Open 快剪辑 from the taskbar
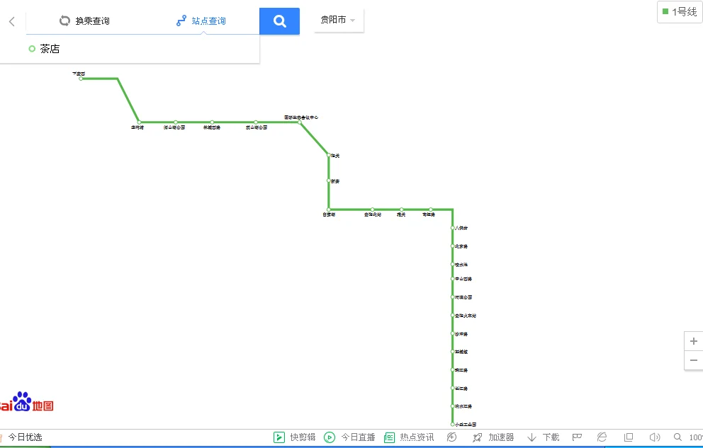 pos(293,437)
